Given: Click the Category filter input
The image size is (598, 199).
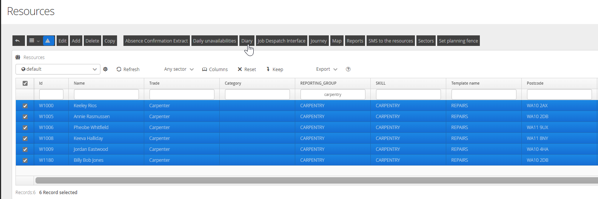Looking at the screenshot, I should pyautogui.click(x=257, y=94).
